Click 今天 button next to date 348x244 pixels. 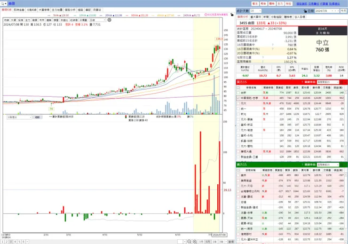343,11
